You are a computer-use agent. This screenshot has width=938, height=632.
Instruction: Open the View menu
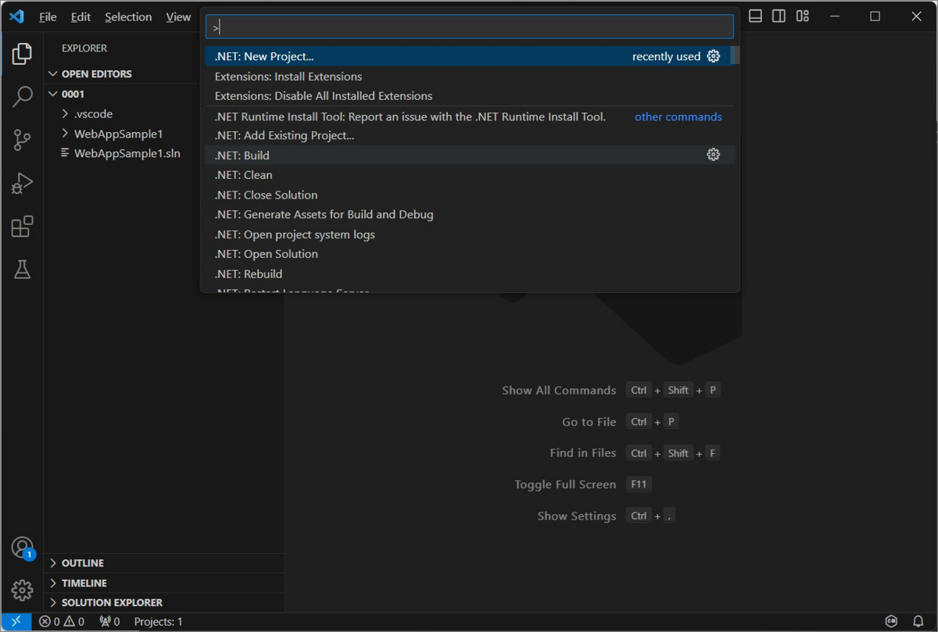[x=178, y=16]
